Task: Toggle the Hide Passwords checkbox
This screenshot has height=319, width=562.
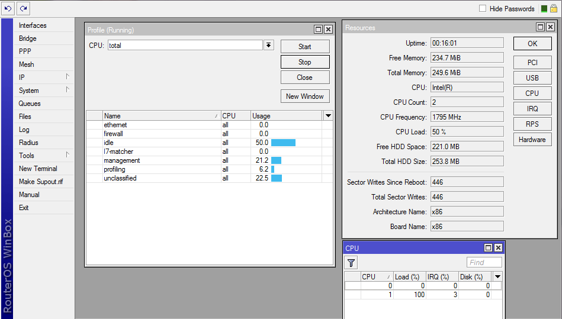Action: [483, 8]
